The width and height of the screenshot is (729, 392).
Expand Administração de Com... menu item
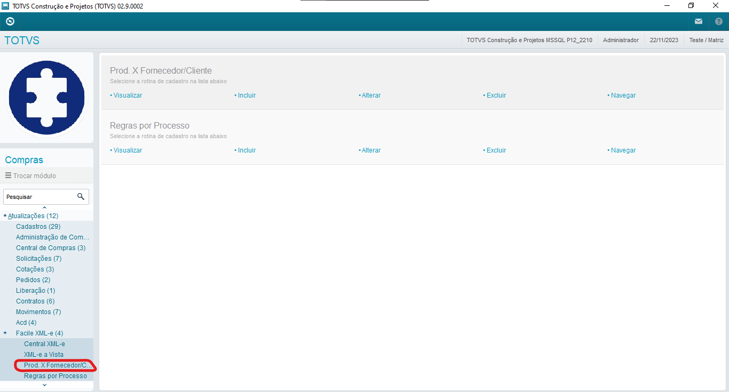(52, 237)
